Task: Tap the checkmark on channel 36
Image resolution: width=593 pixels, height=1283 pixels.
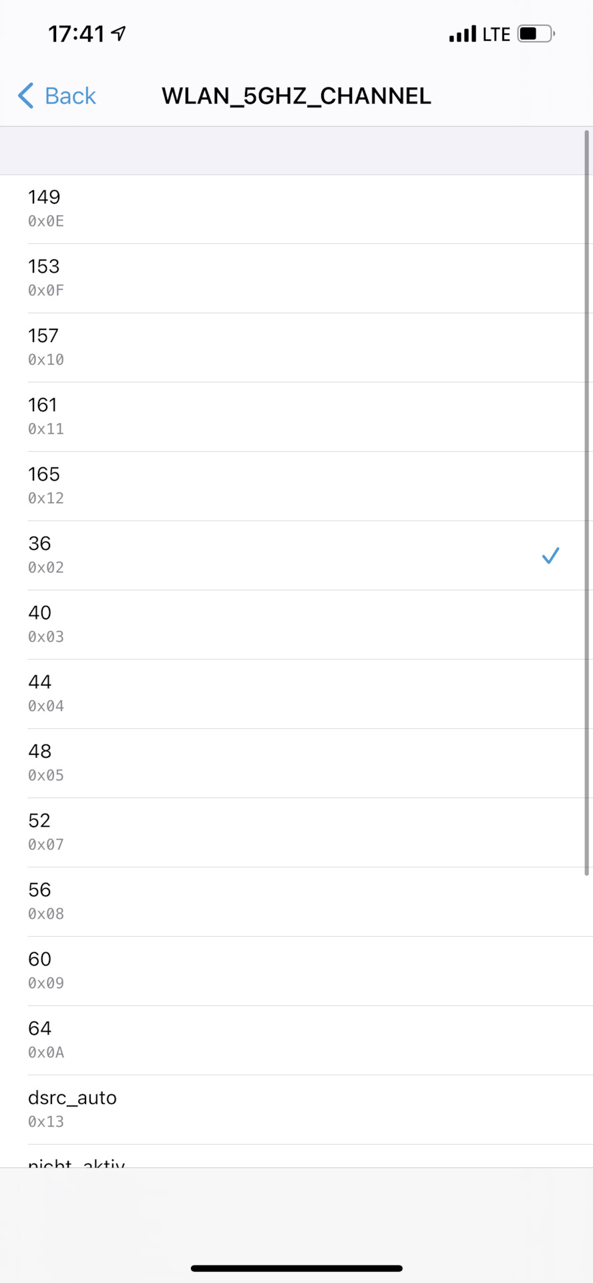Action: coord(550,555)
